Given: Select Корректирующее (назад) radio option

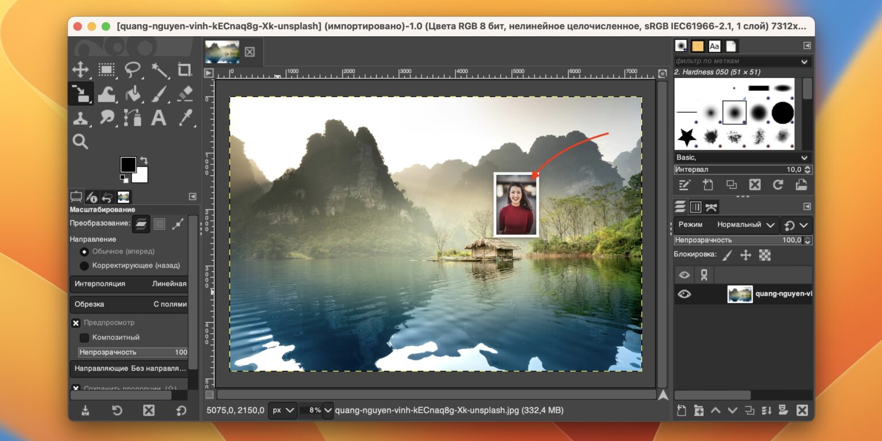Looking at the screenshot, I should [x=84, y=265].
